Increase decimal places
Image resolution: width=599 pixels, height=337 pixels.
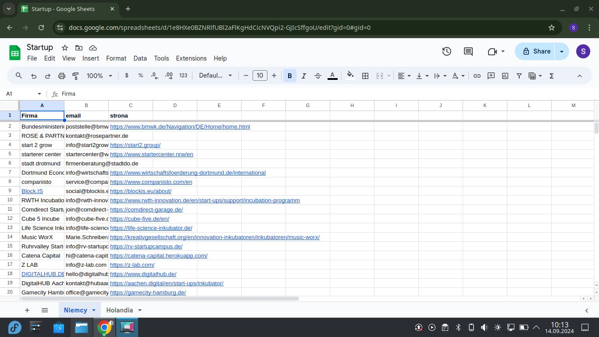pyautogui.click(x=169, y=75)
